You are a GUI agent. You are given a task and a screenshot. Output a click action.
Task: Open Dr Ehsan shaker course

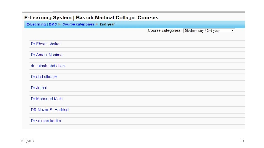click(x=46, y=44)
